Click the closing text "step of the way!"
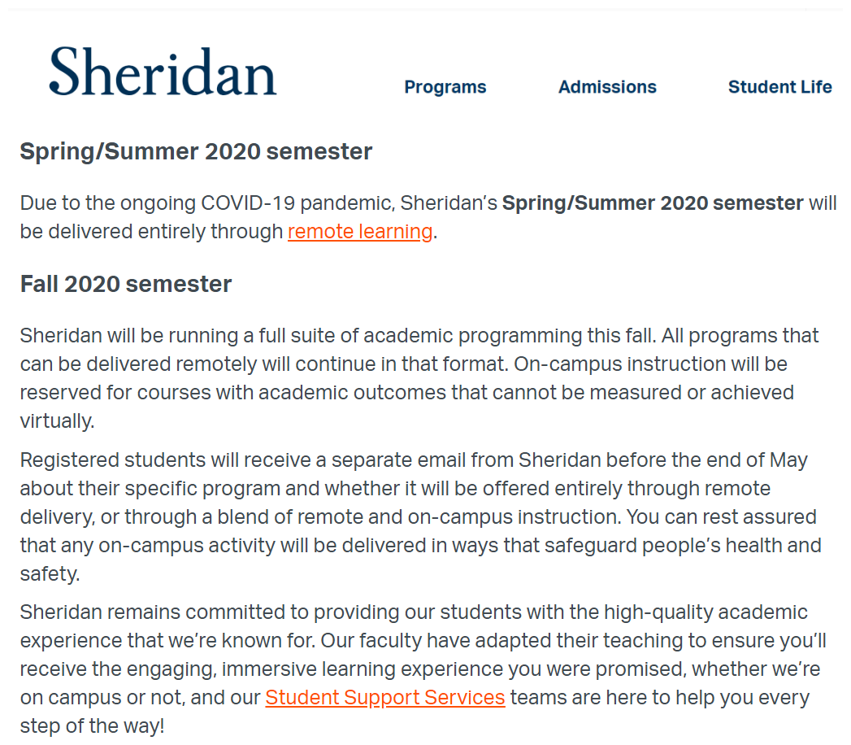 pyautogui.click(x=92, y=726)
